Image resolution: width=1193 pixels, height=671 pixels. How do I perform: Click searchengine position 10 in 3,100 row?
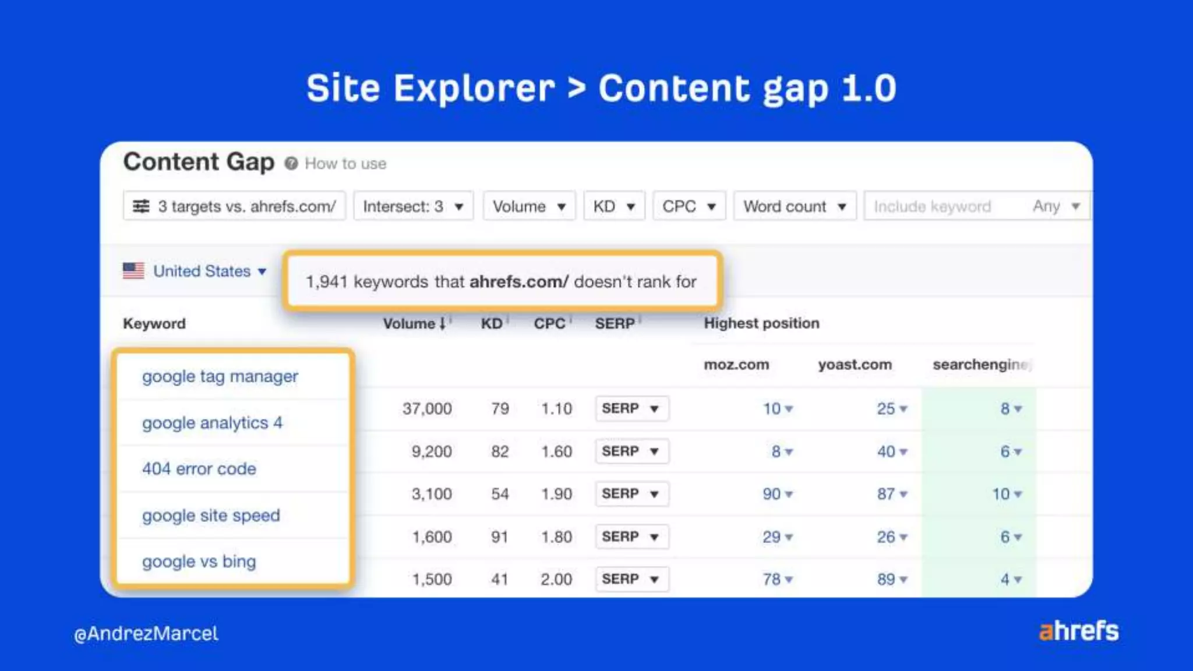pos(1007,494)
